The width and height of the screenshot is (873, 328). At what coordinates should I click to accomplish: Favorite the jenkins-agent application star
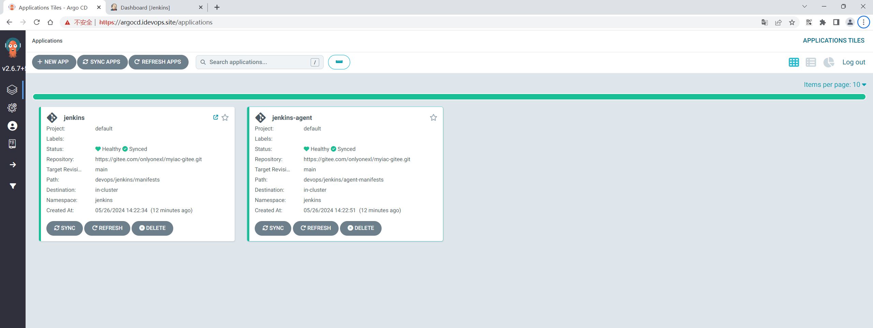click(433, 118)
